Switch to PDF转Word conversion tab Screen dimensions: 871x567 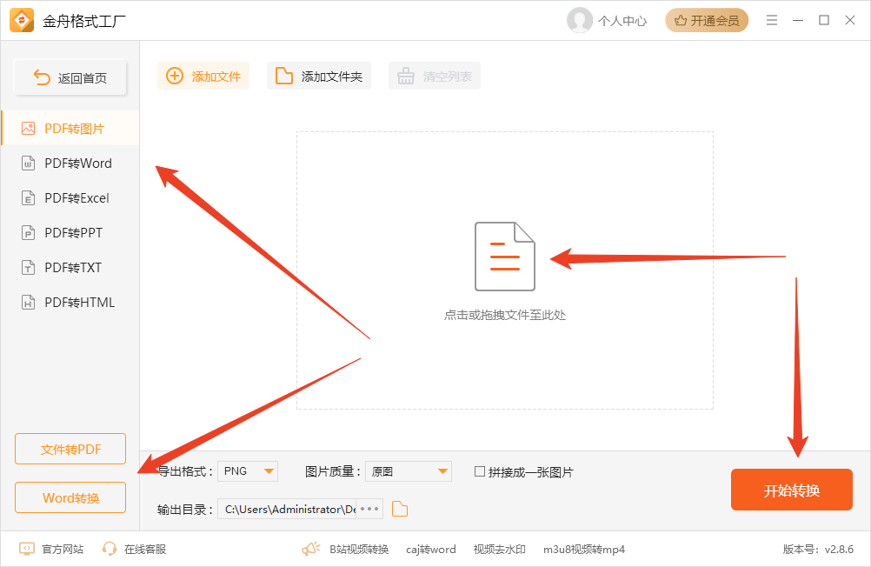point(70,163)
